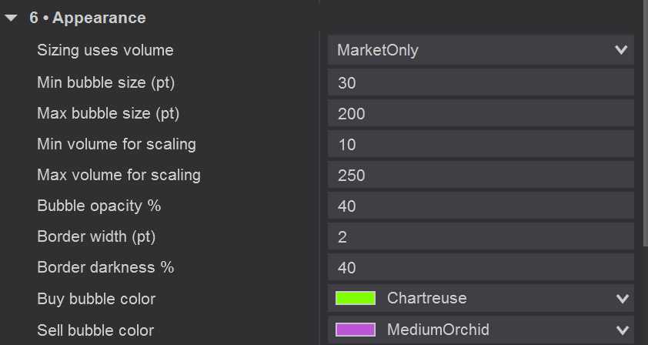Click the Bubble opacity % label
The image size is (648, 345).
(99, 206)
